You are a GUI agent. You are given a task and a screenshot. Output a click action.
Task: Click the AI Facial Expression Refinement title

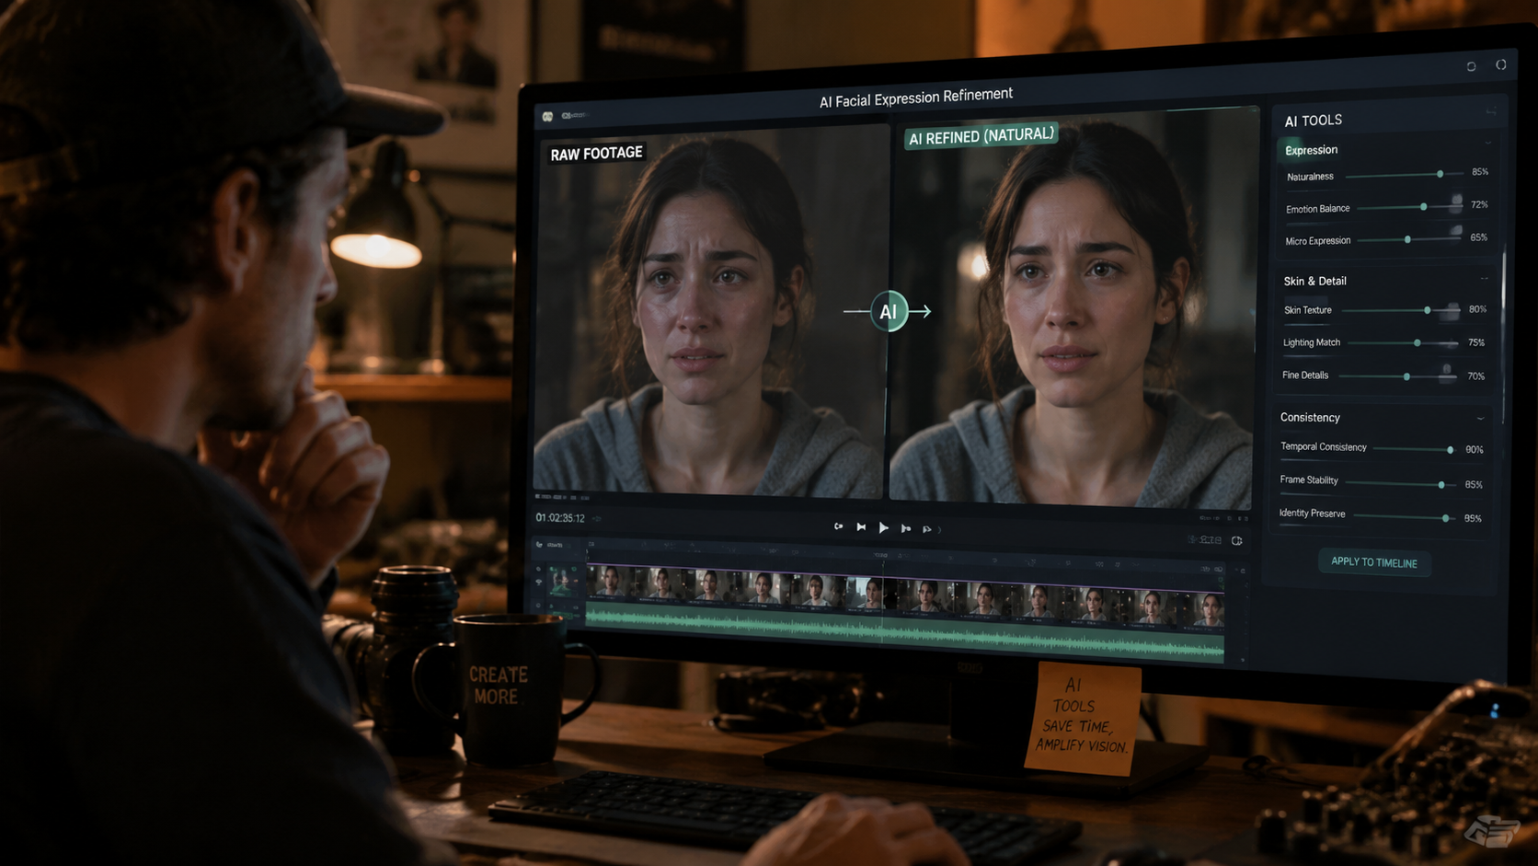pos(916,98)
